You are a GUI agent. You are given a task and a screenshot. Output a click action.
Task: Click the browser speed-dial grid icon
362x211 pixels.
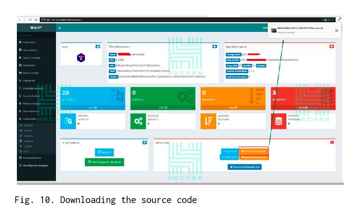pos(36,20)
